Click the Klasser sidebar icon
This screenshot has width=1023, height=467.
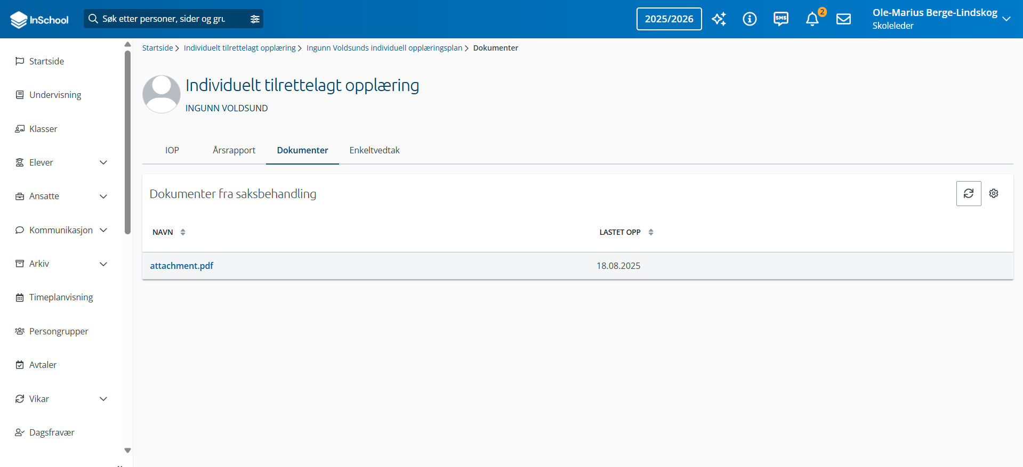20,129
